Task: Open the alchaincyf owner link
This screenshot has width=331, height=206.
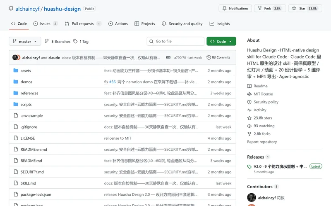Action: [27, 9]
